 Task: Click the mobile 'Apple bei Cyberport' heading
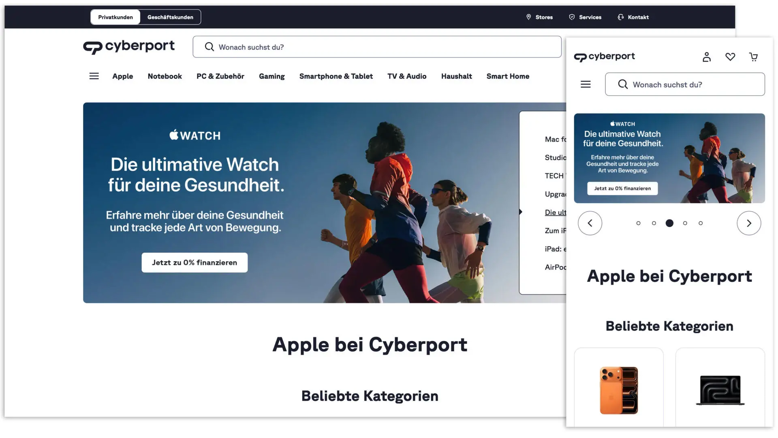(x=669, y=276)
